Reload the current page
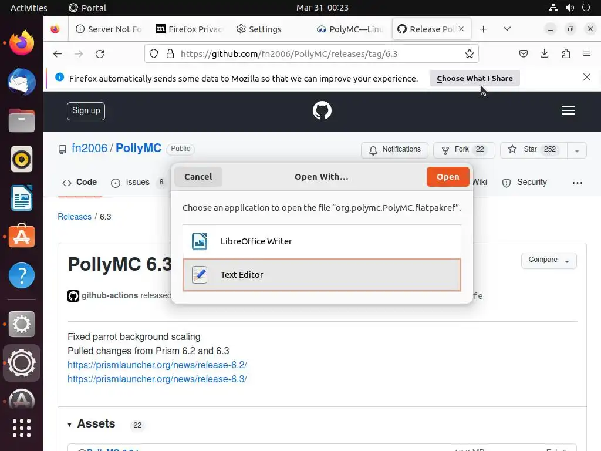601x451 pixels. 100,53
